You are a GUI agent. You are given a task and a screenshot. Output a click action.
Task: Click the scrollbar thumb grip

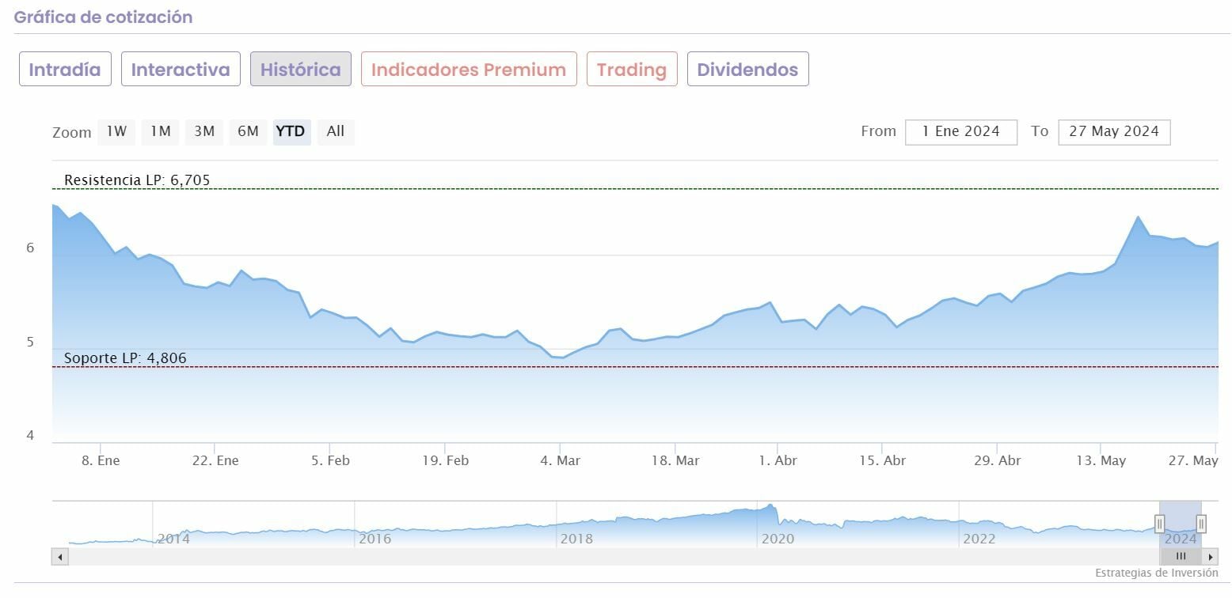click(x=1181, y=557)
